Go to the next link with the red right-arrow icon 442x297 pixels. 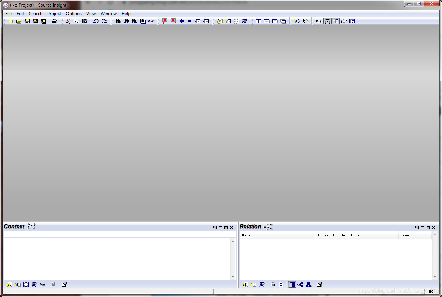coord(173,21)
